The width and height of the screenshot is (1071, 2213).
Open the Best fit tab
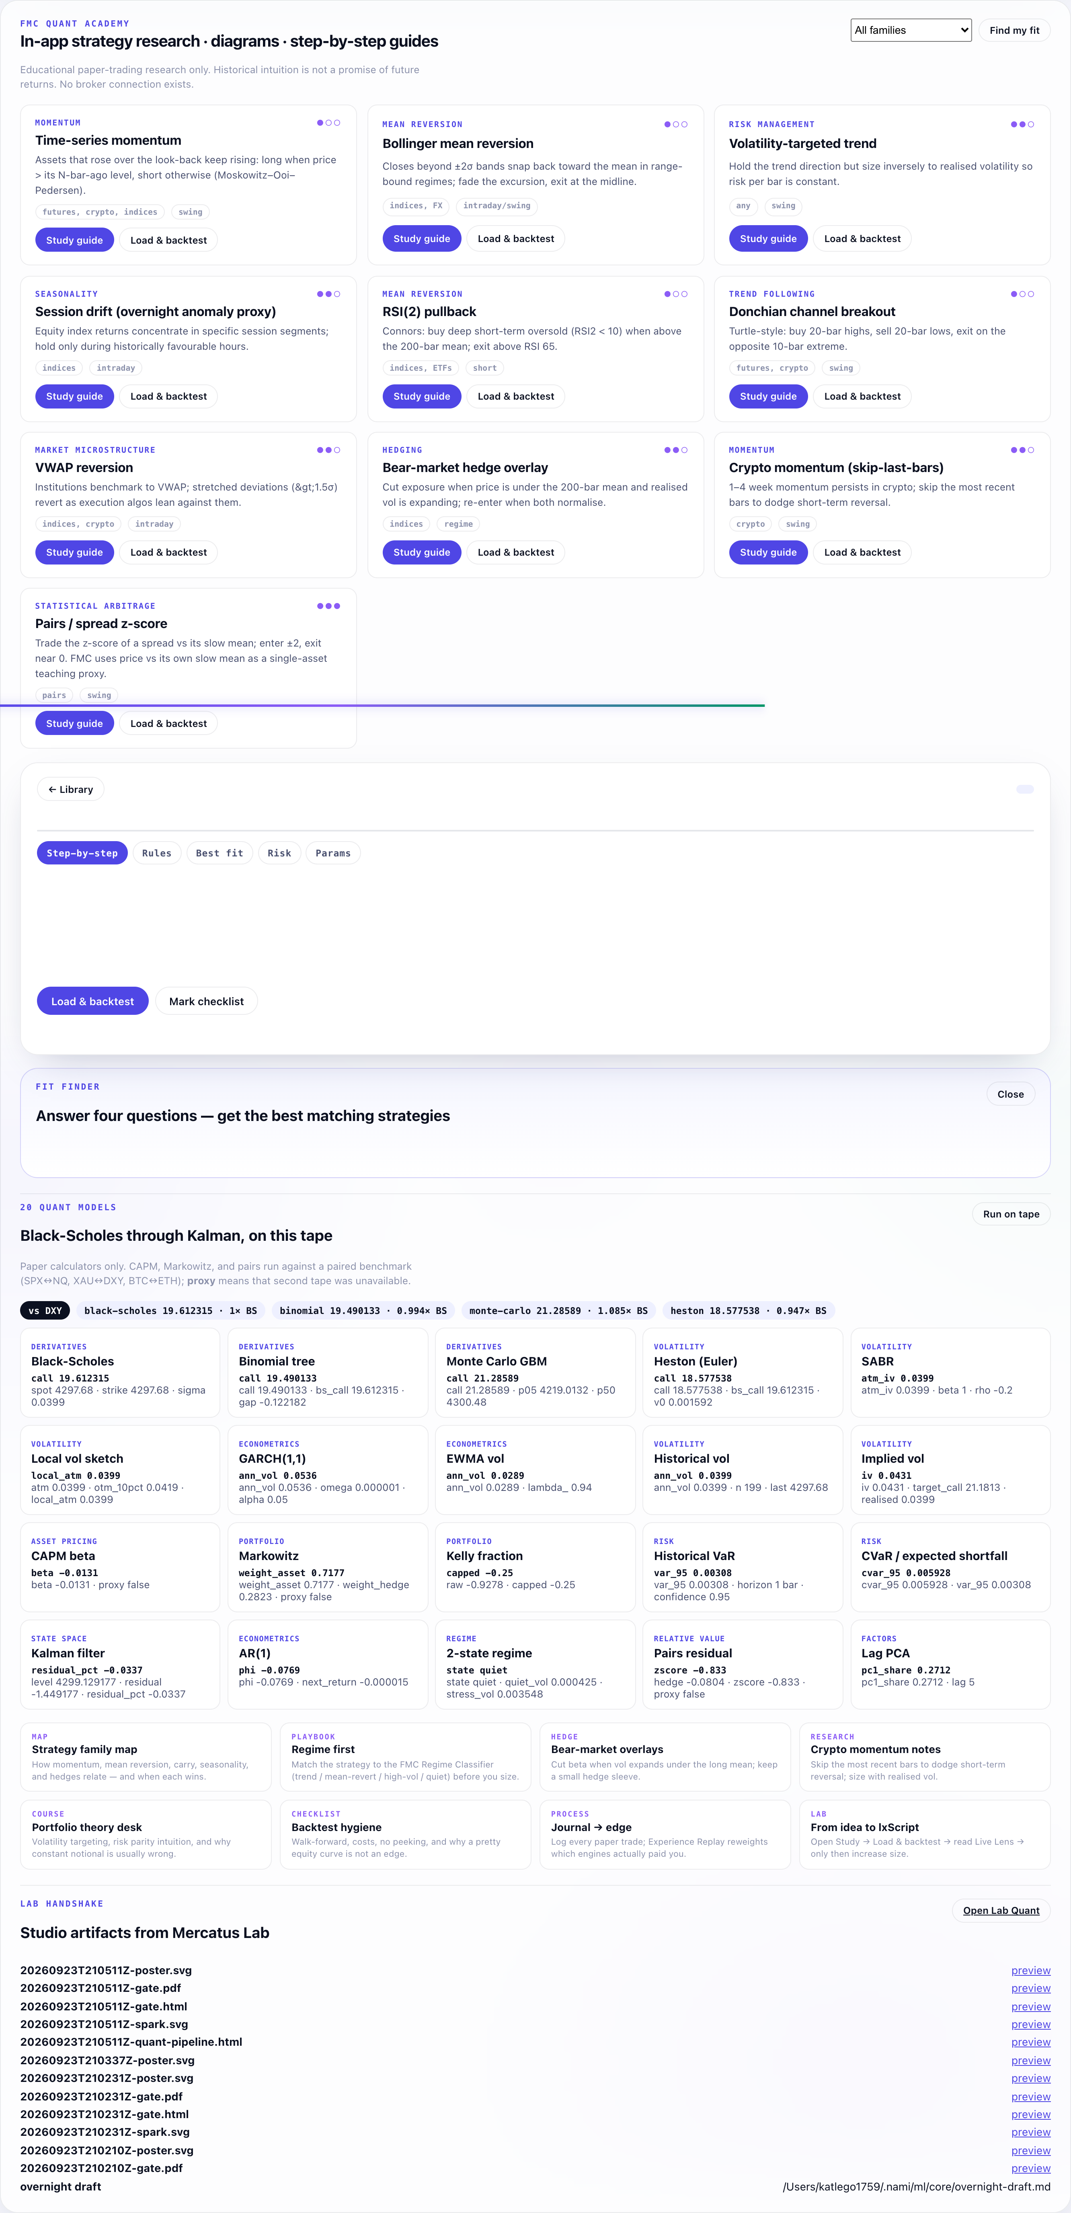coord(219,853)
